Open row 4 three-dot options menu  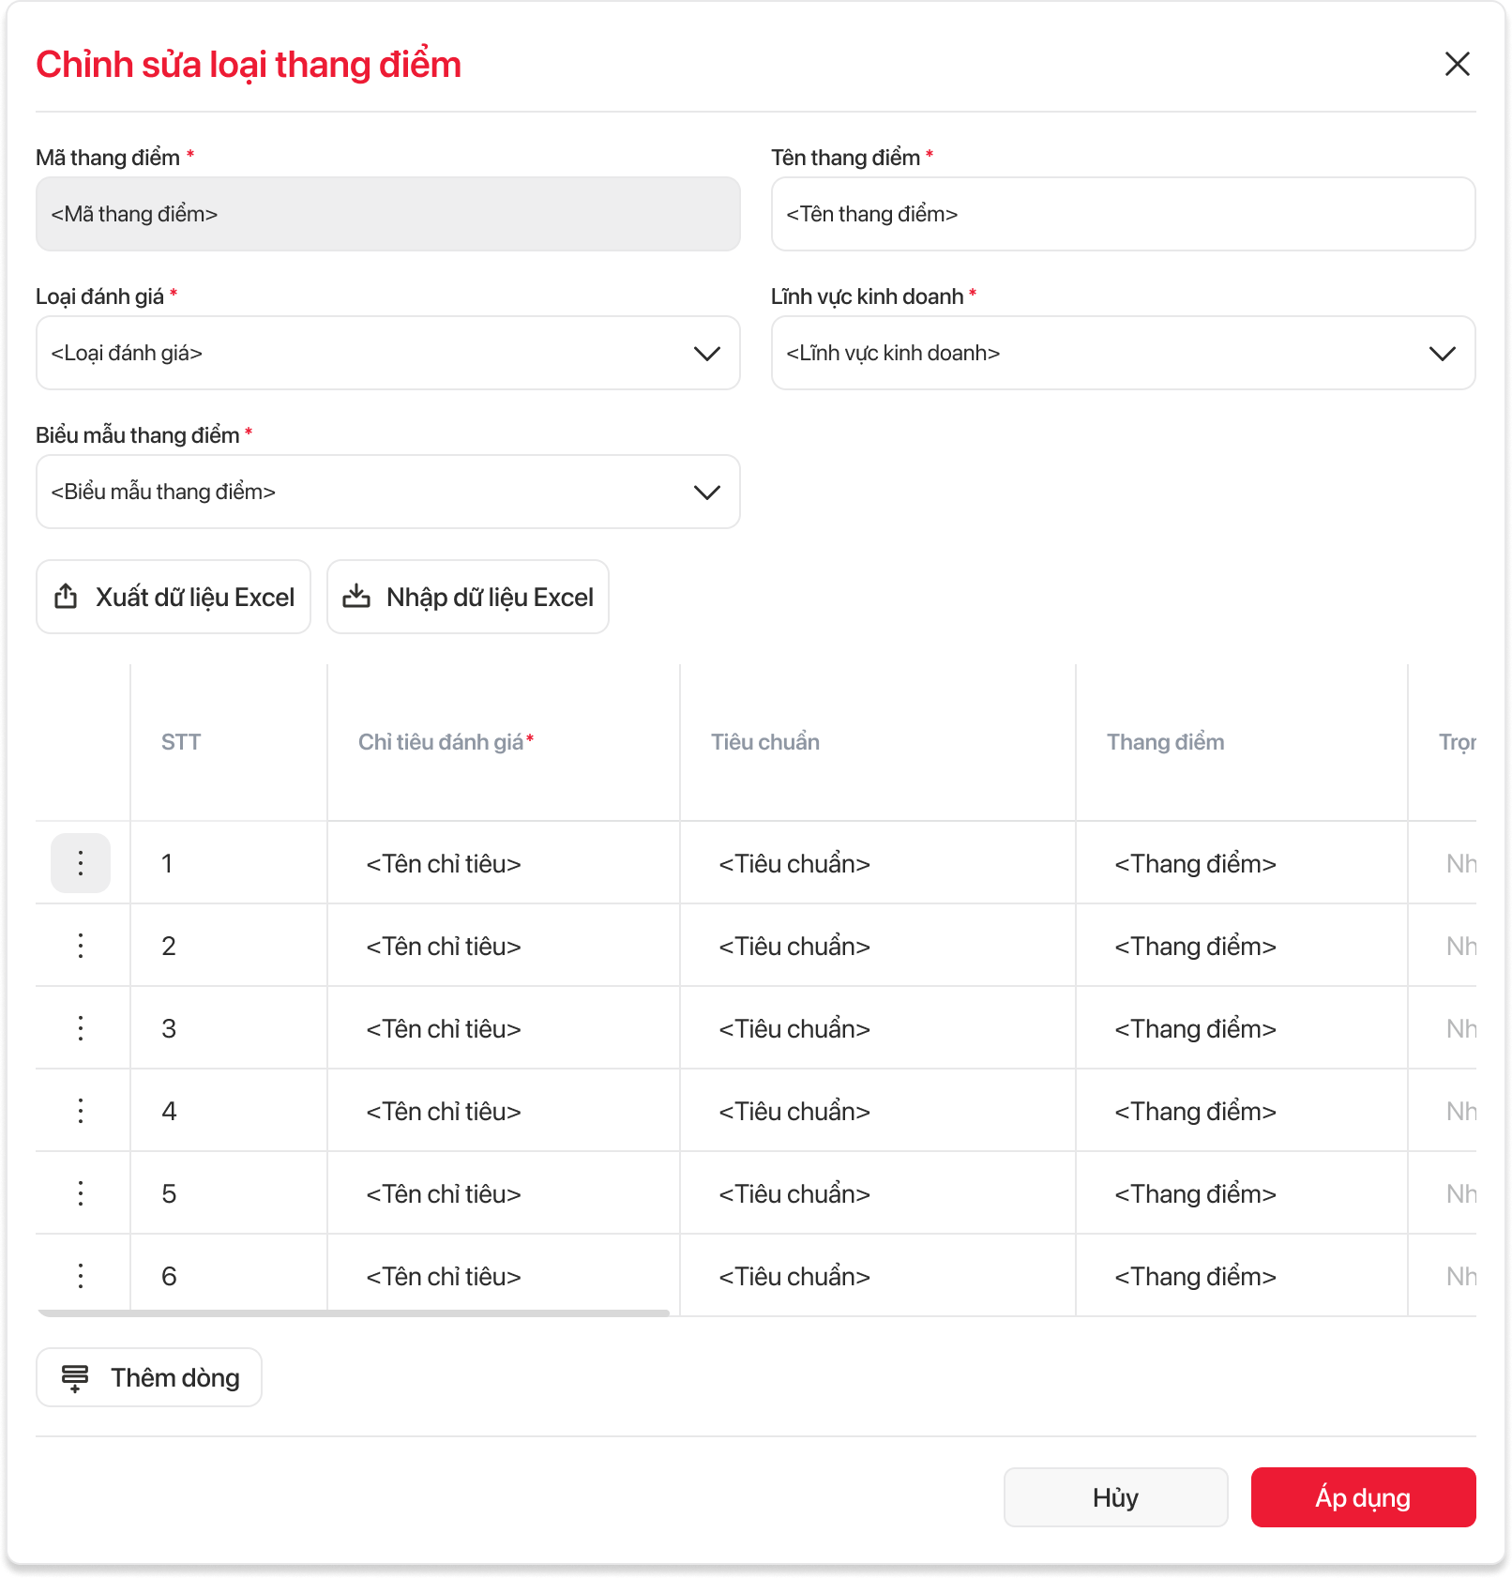tap(81, 1111)
